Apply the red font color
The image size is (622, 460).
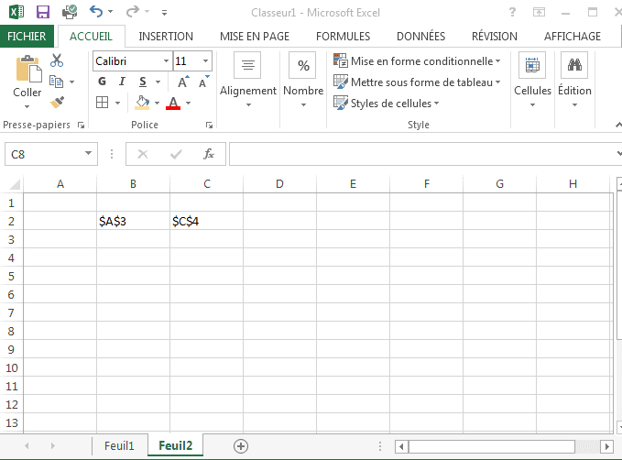click(173, 103)
